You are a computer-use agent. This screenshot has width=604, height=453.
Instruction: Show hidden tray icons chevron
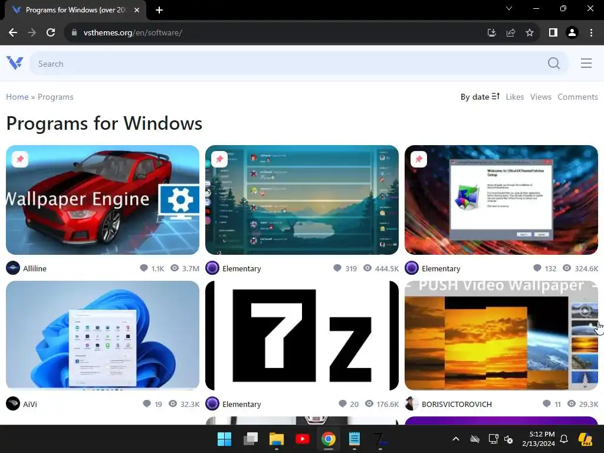456,439
